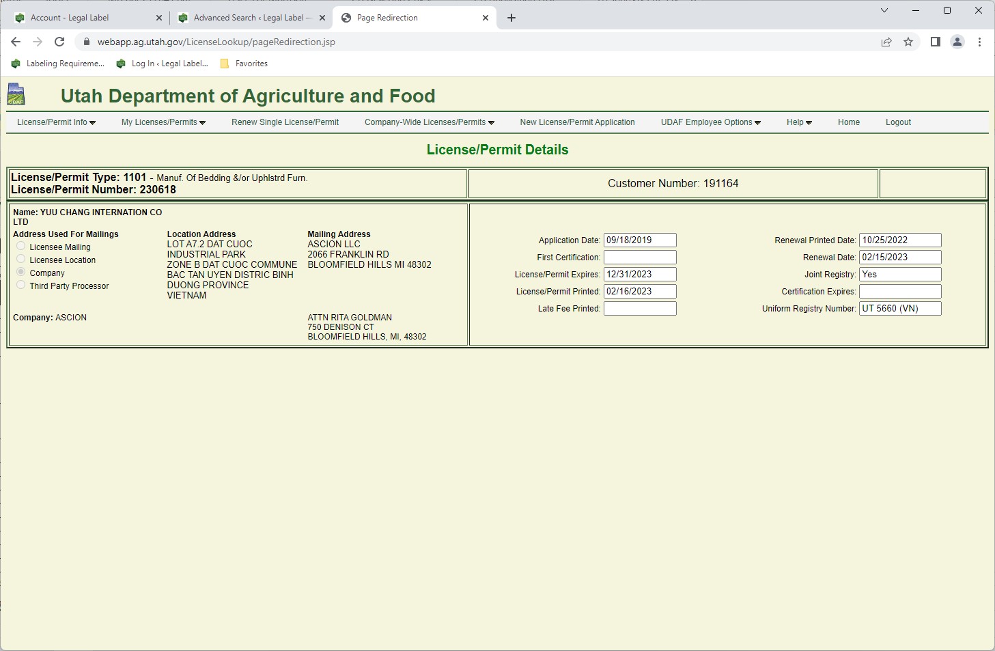This screenshot has width=995, height=651.
Task: Click the share page icon in address bar
Action: [x=886, y=42]
